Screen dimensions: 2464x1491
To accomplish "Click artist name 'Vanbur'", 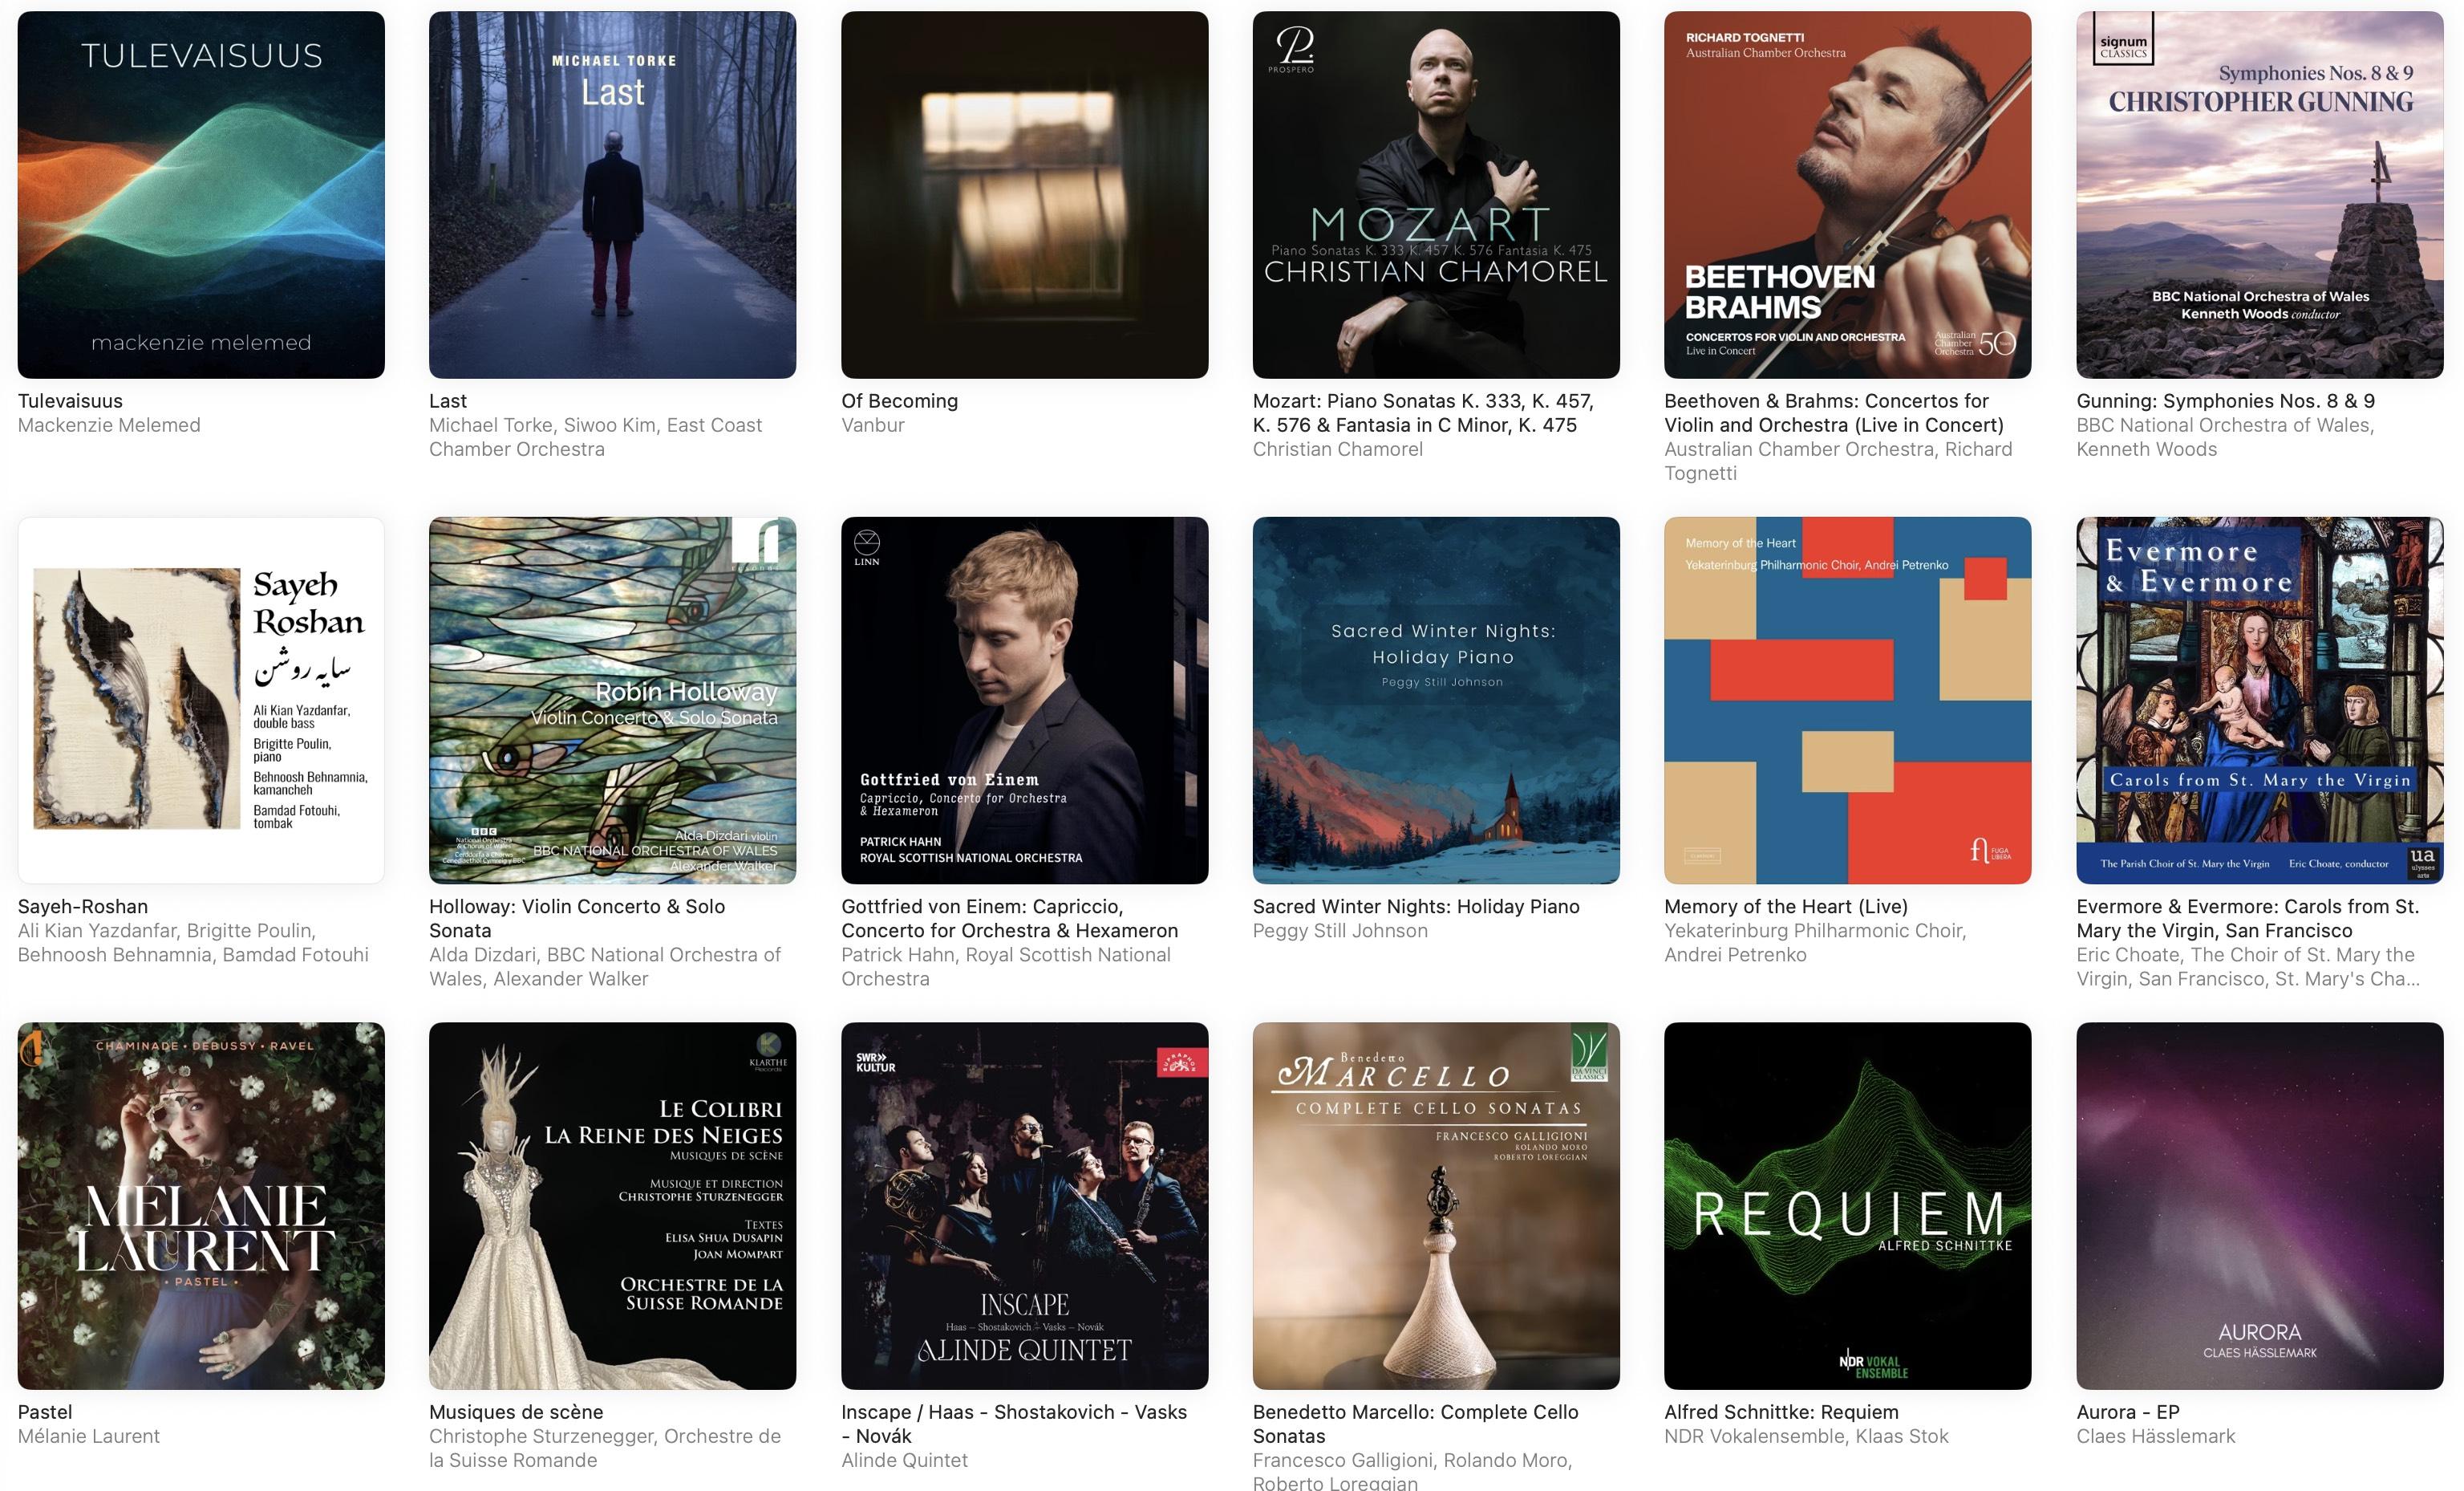I will coord(872,425).
